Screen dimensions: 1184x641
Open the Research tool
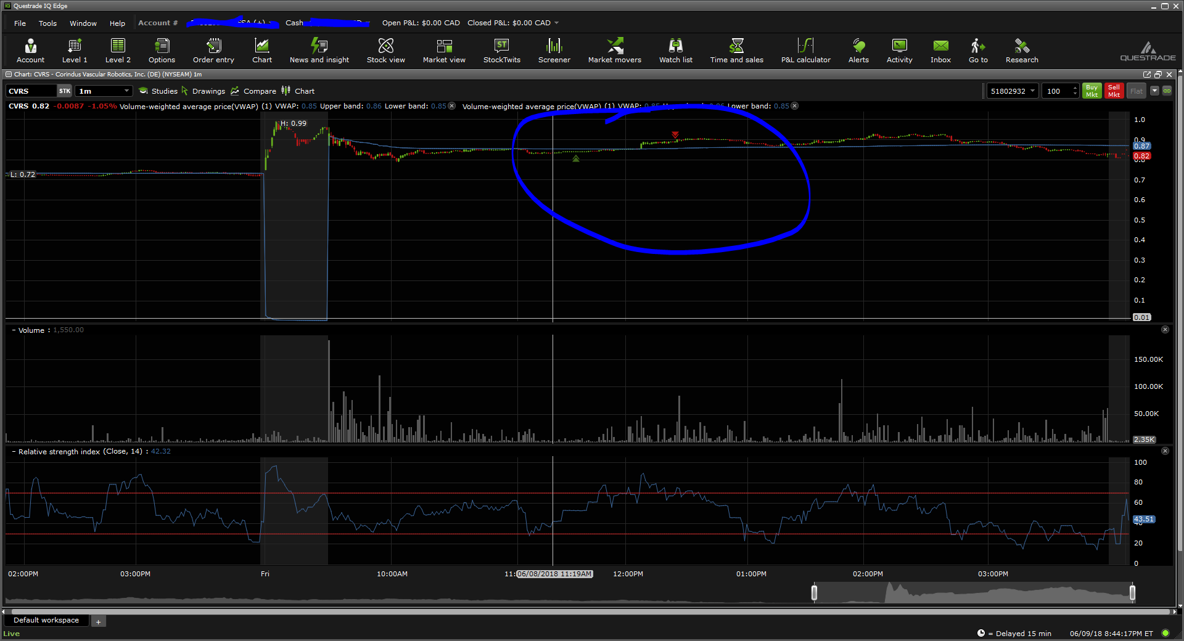1022,51
